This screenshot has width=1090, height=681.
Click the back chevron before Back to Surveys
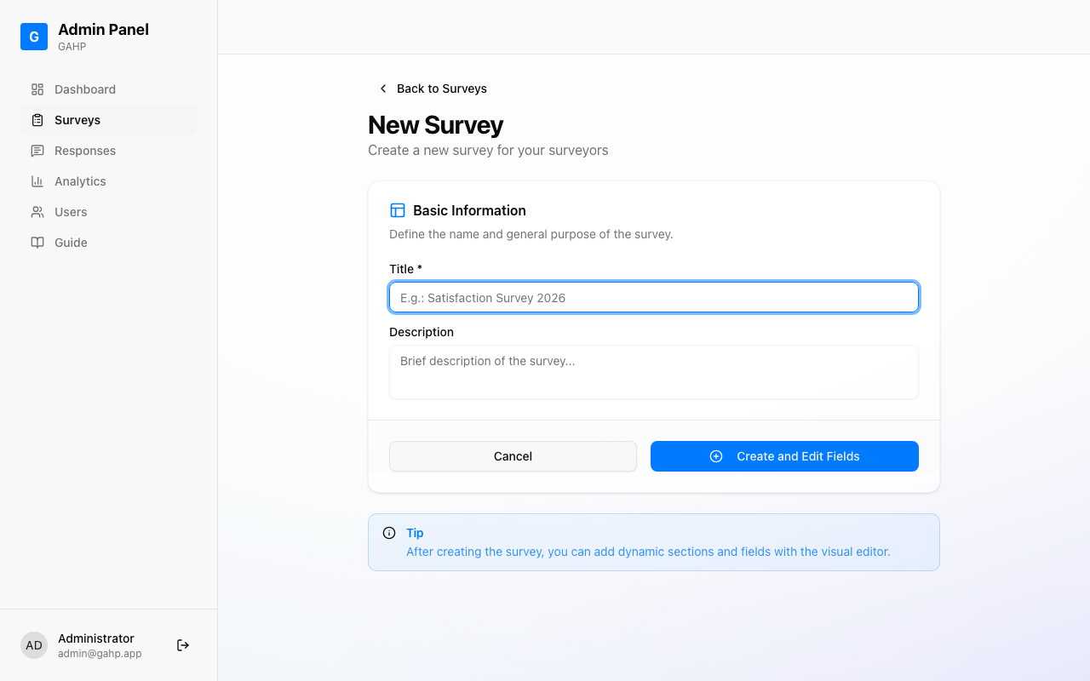pos(382,89)
